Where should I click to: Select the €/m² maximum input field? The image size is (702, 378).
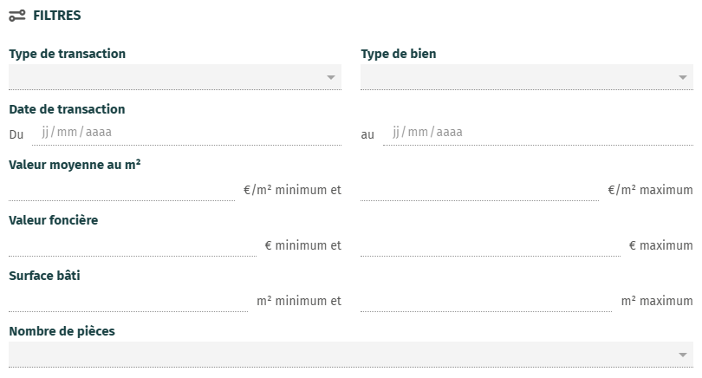pyautogui.click(x=480, y=188)
